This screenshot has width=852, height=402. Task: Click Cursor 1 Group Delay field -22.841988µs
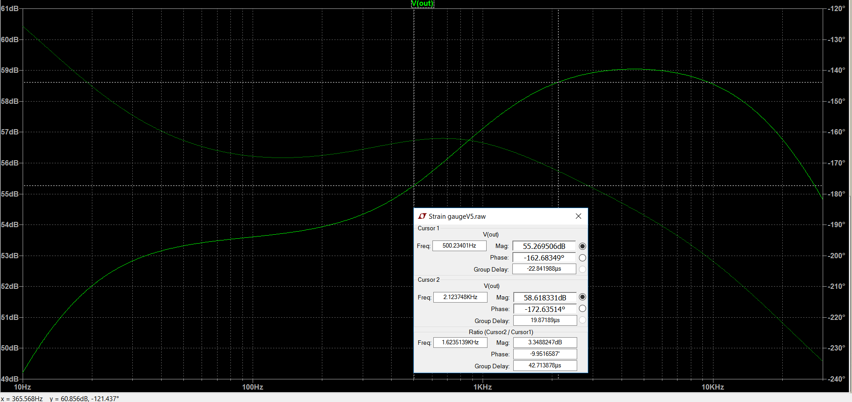544,269
